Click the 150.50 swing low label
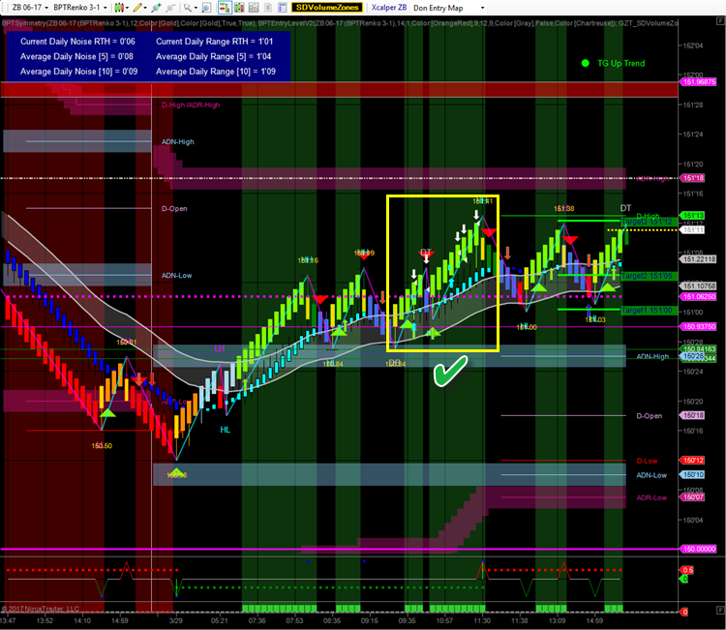 click(102, 446)
